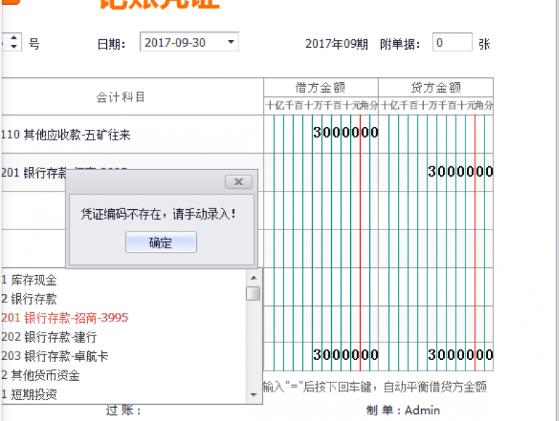Select 银行存款 in the account list
Screen dimensions: 559x421
[x=30, y=299]
